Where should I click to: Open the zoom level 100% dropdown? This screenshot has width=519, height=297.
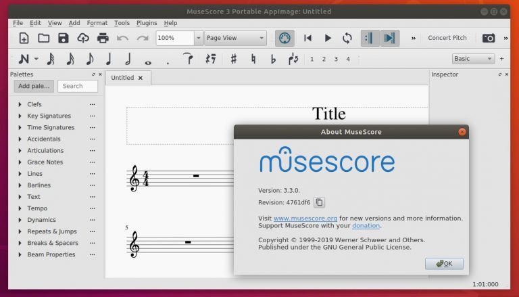(x=198, y=38)
